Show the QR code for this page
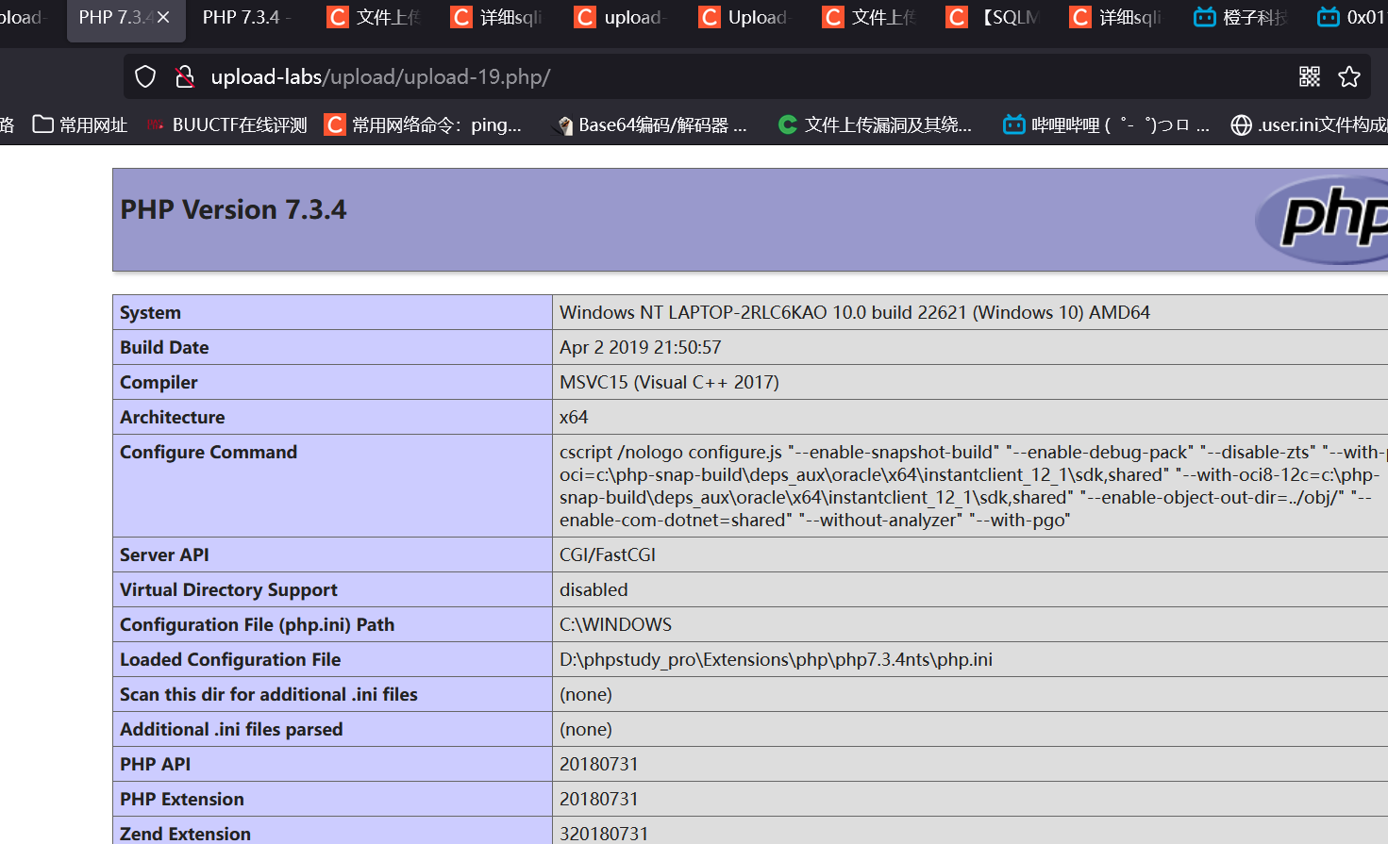This screenshot has width=1388, height=844. [1310, 76]
